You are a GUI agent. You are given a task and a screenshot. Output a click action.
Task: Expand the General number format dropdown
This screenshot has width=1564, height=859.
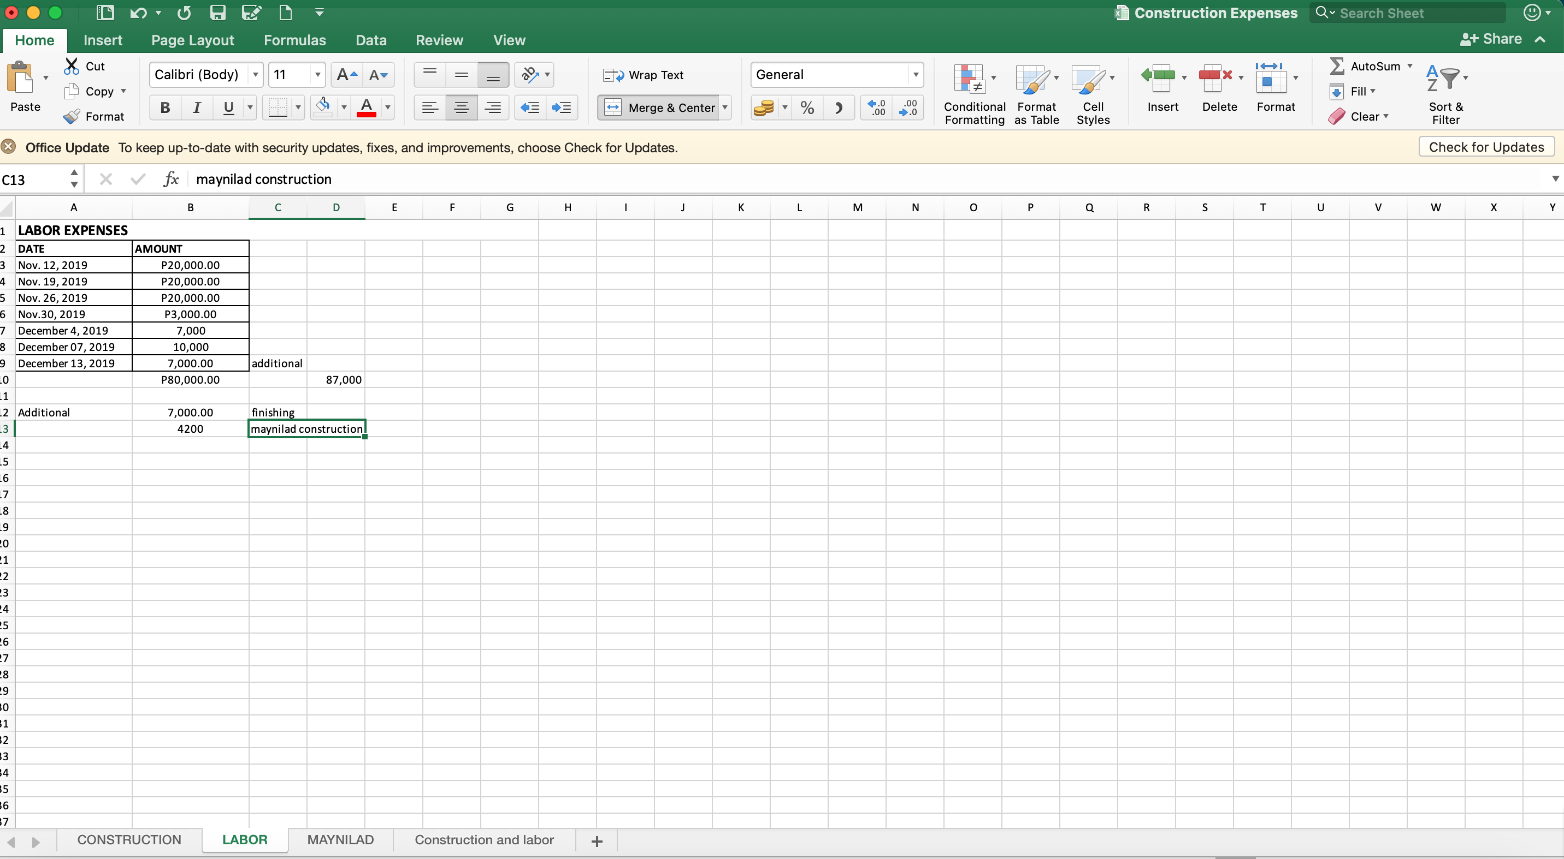coord(915,75)
